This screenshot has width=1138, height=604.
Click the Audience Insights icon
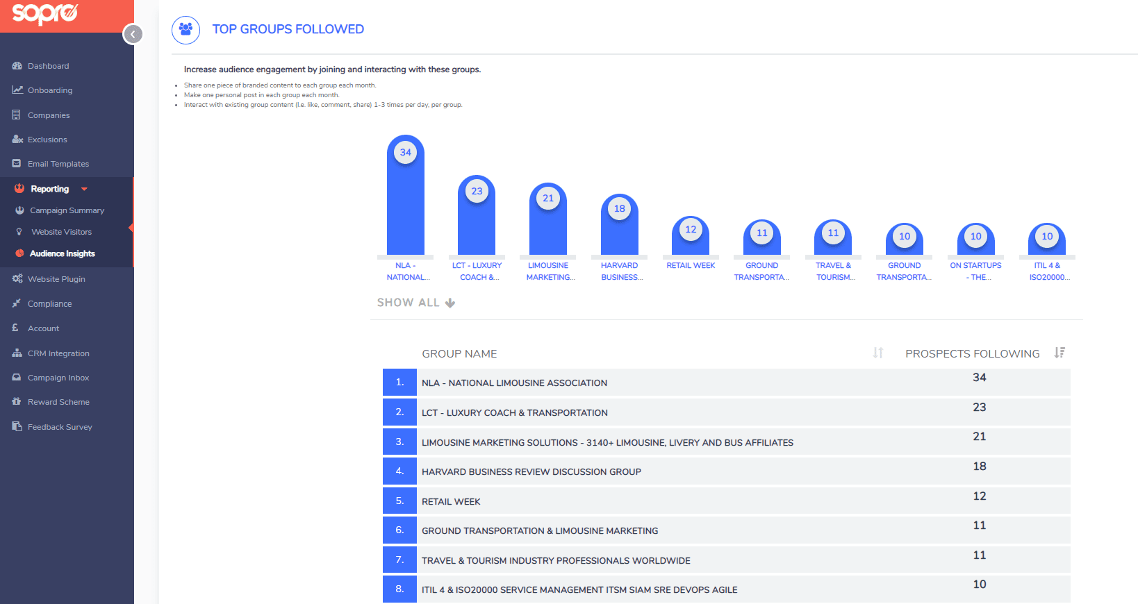(19, 253)
